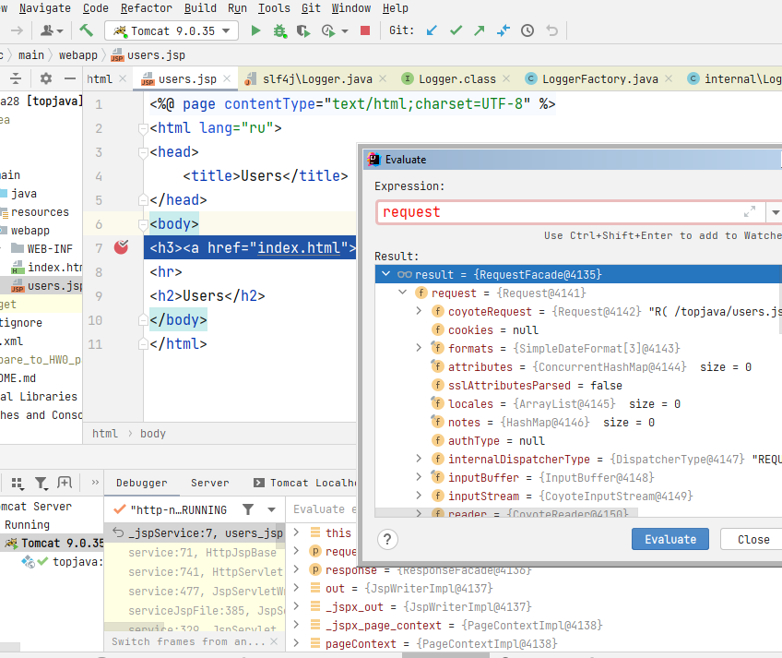Fold the html tag at line 2
Screen dimensions: 782x658
click(143, 128)
